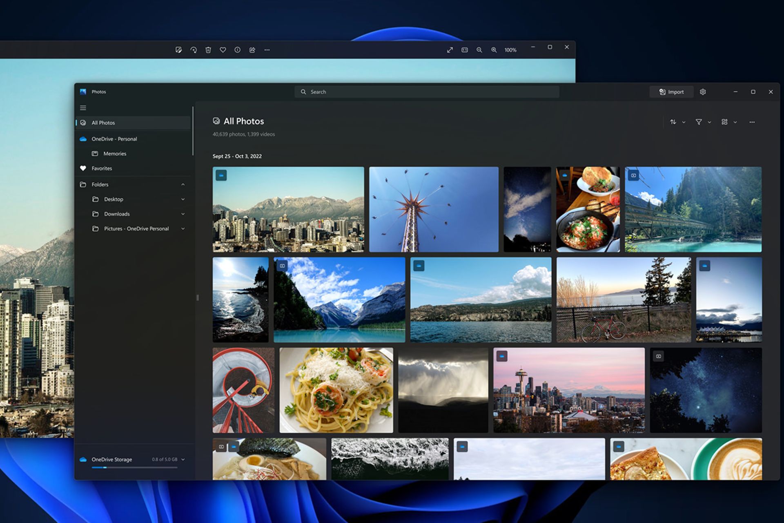Click the OneDrive storage usage bar
The width and height of the screenshot is (784, 523).
pos(134,467)
